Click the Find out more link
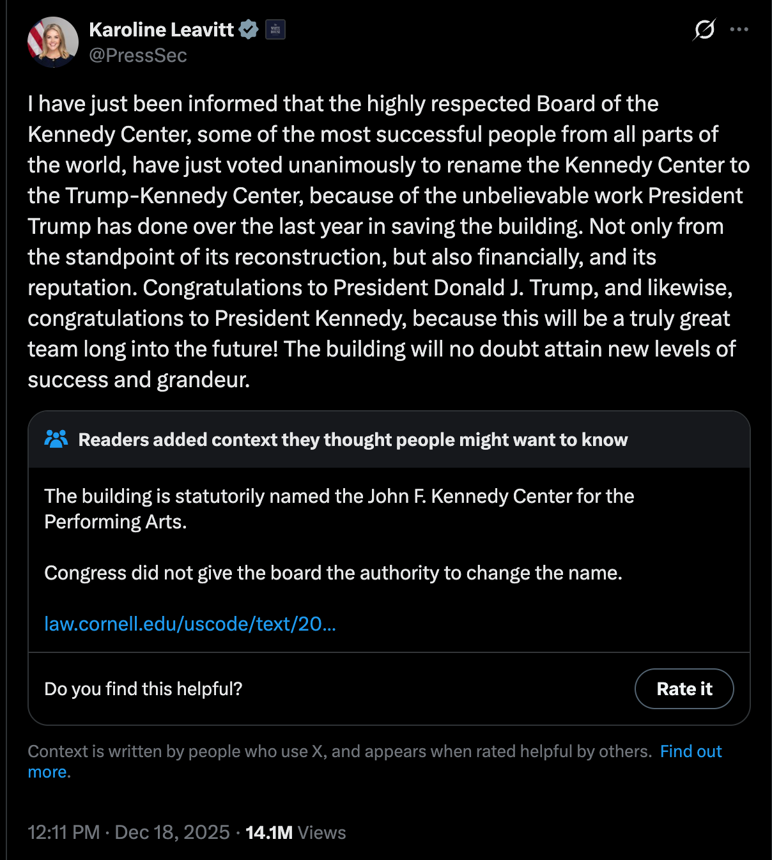The image size is (772, 860). 690,751
